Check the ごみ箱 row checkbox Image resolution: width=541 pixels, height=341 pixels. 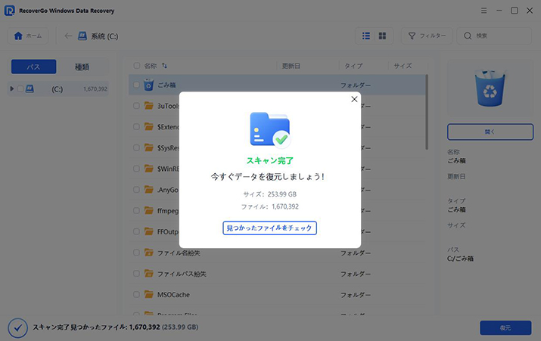(137, 85)
